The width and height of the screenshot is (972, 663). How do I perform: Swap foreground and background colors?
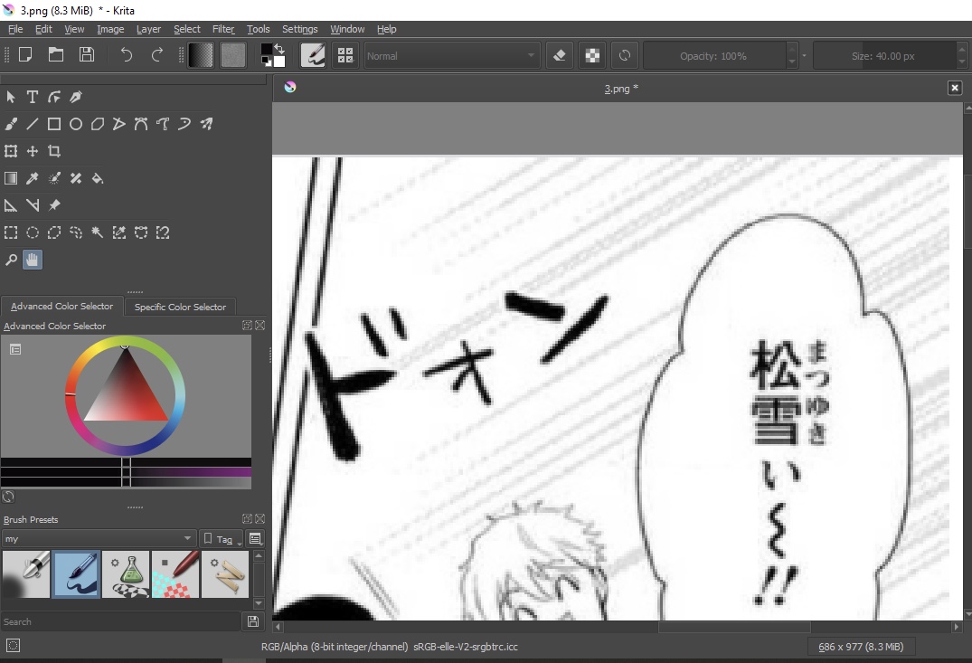pos(279,48)
